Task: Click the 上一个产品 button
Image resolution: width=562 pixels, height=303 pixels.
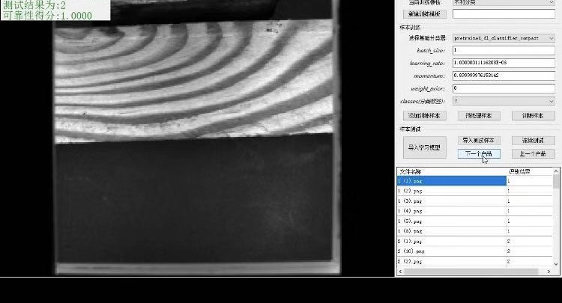Action: 533,154
